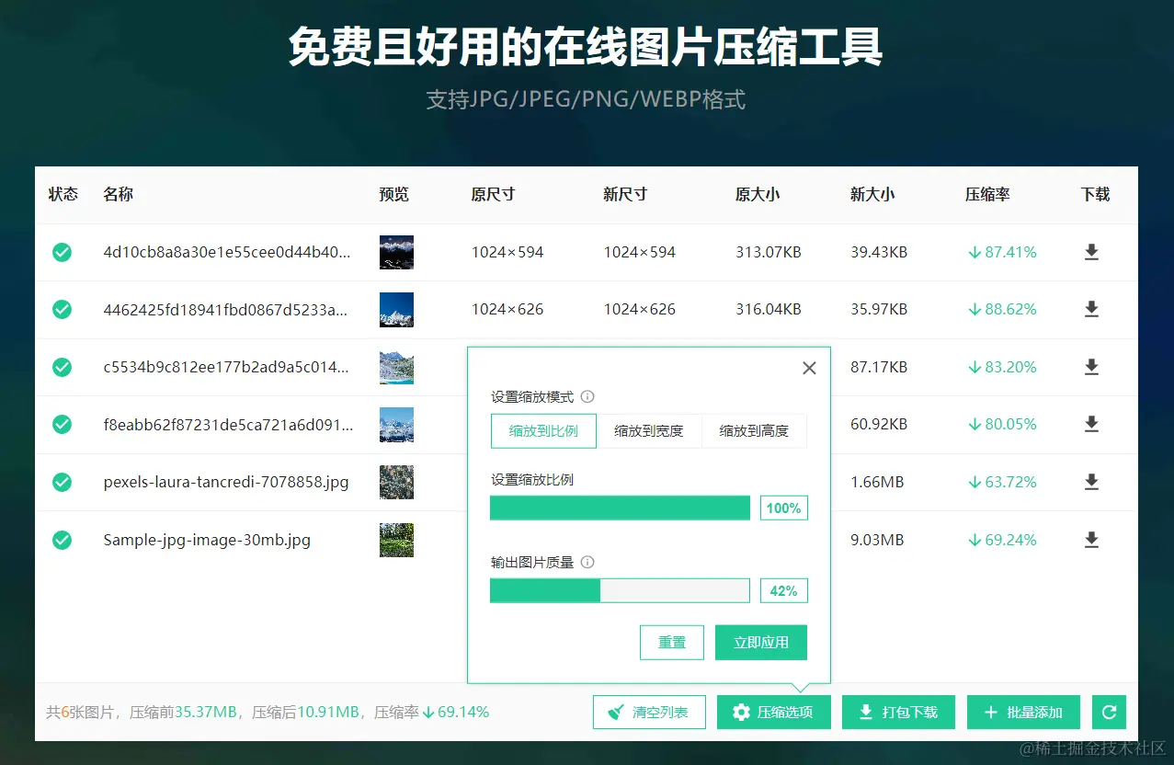Open preview thumbnail of 4d10cb8a8a30 image

[396, 252]
